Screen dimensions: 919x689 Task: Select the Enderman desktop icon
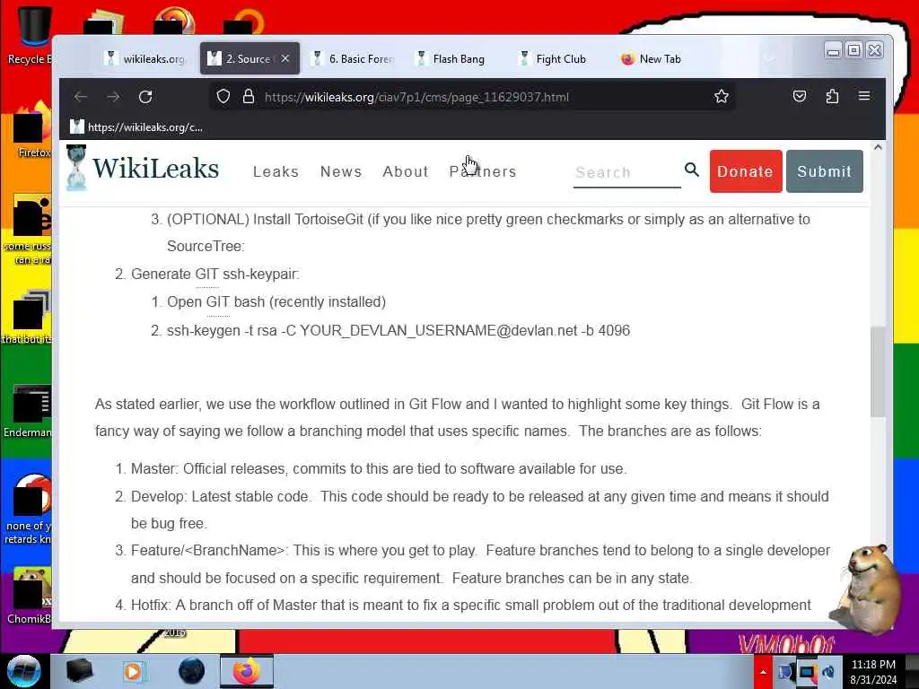(x=28, y=411)
